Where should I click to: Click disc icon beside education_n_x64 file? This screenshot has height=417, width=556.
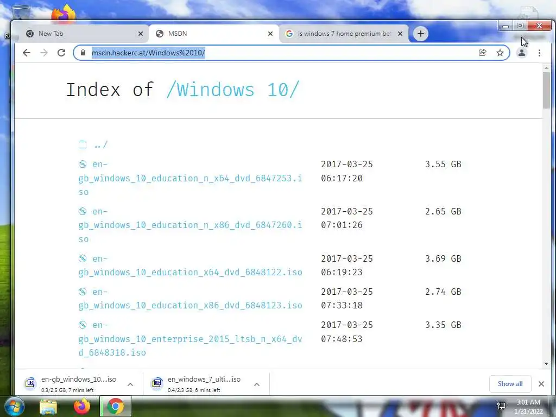(x=83, y=164)
